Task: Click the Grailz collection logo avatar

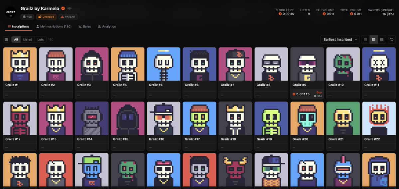Action: pos(11,12)
